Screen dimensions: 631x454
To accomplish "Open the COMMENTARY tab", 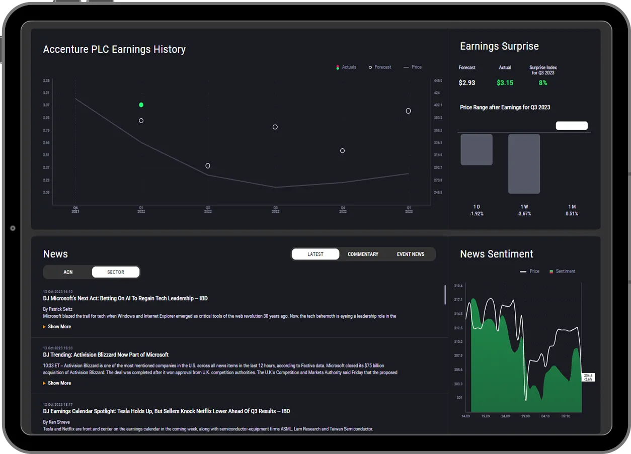I will (363, 254).
